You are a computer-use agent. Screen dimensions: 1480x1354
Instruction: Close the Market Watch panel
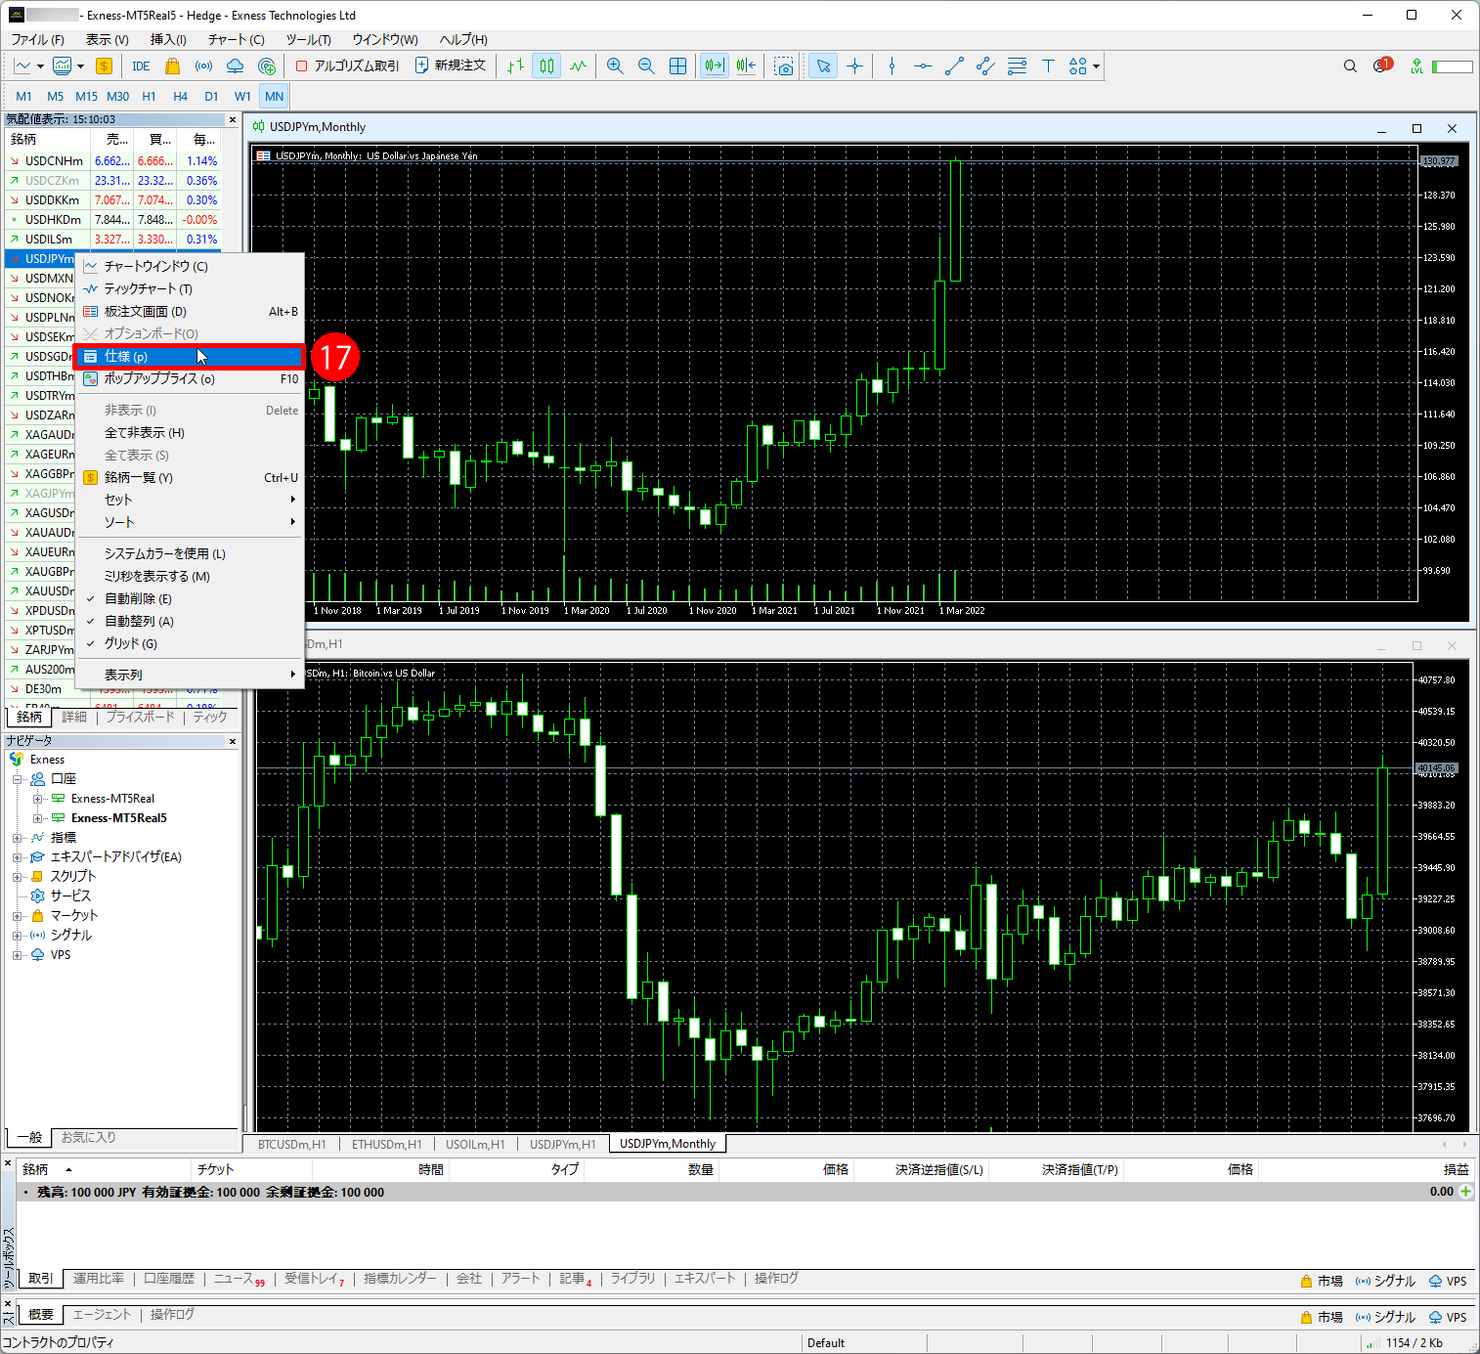click(233, 119)
